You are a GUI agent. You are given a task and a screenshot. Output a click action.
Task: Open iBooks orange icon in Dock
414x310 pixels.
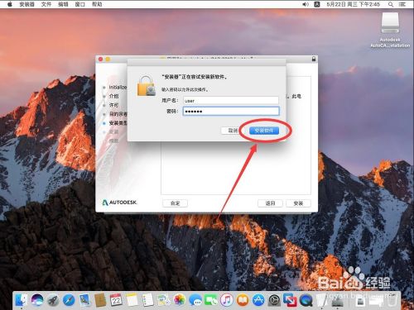[x=243, y=300]
